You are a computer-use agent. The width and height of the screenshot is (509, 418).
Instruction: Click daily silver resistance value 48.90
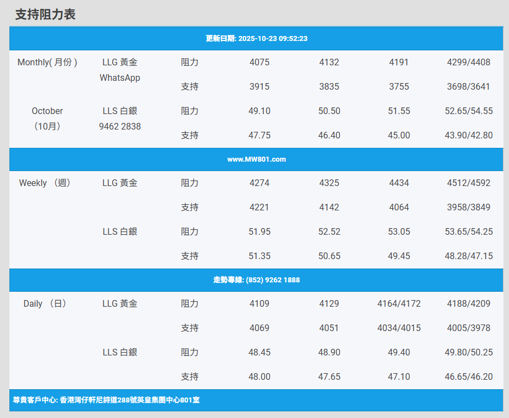pos(329,352)
